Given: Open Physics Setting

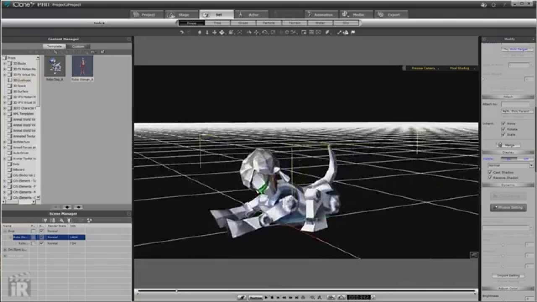Looking at the screenshot, I should click(x=508, y=208).
